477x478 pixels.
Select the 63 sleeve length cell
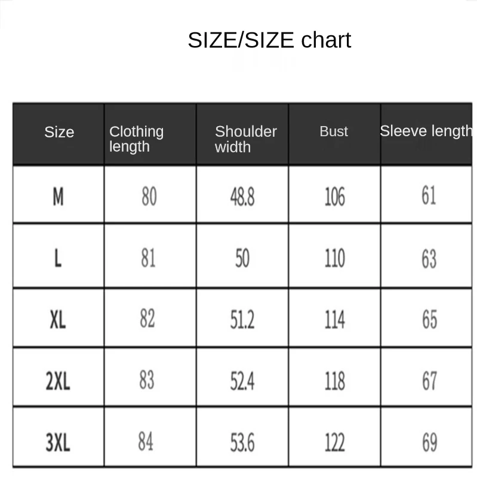pyautogui.click(x=429, y=259)
